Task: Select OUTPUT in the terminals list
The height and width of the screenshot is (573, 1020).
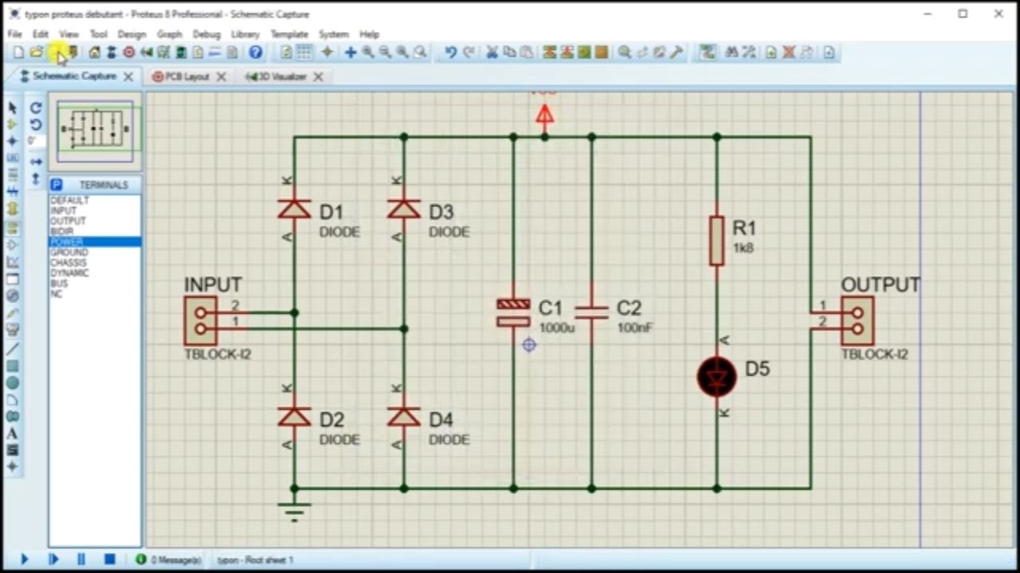Action: [x=95, y=221]
